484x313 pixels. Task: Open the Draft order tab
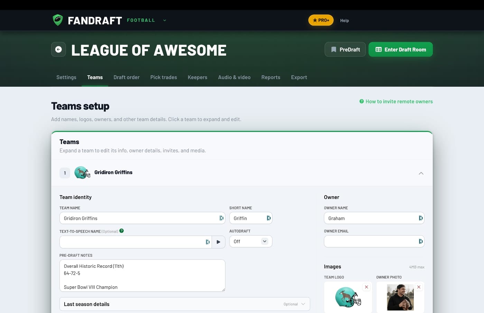[x=127, y=77]
